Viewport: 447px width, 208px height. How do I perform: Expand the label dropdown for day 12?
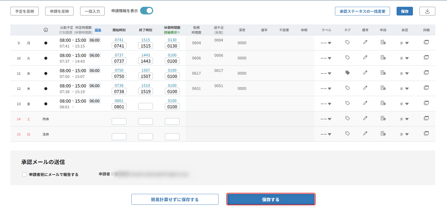click(x=326, y=89)
